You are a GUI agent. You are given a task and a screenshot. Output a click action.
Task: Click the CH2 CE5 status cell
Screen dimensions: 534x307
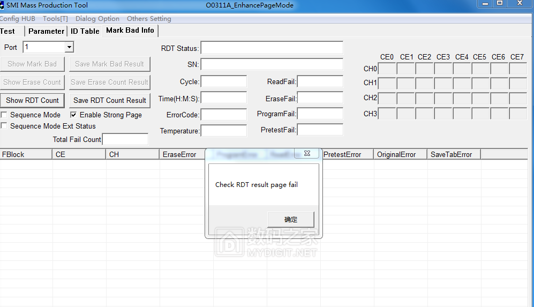[x=481, y=98]
